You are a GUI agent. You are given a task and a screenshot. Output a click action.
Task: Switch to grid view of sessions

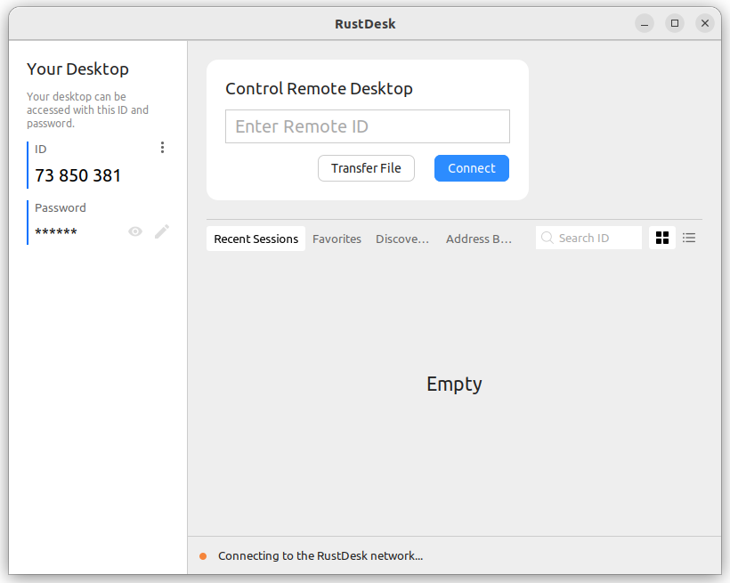662,238
